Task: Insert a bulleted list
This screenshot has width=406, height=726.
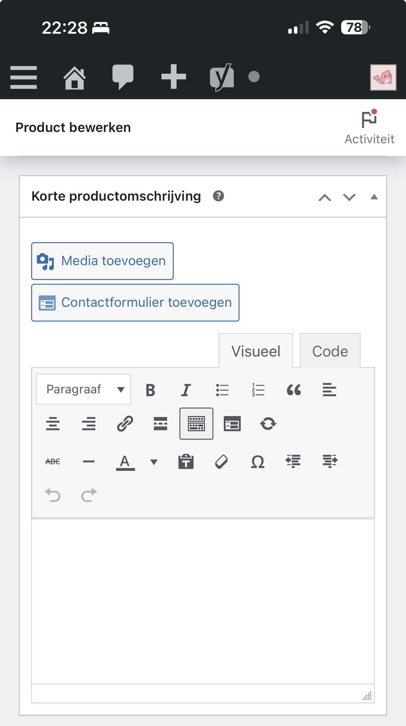Action: click(222, 390)
